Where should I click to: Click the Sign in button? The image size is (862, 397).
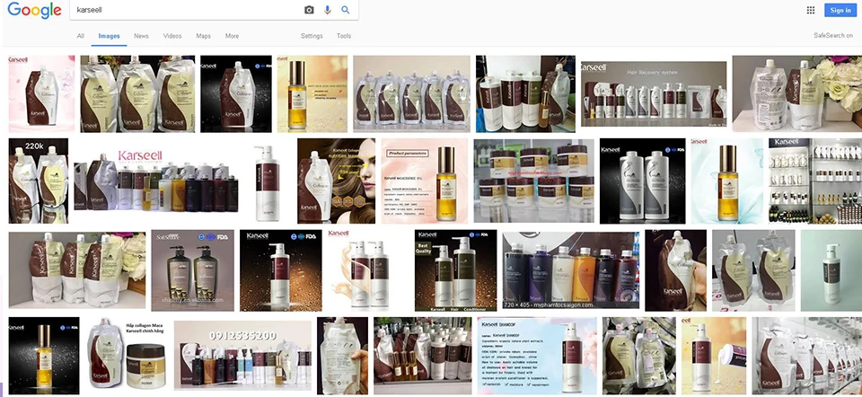(x=840, y=10)
